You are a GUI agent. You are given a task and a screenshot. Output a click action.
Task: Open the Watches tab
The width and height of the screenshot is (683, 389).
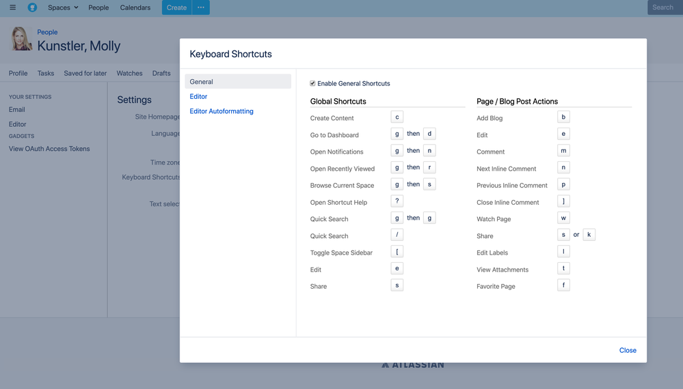pyautogui.click(x=129, y=74)
